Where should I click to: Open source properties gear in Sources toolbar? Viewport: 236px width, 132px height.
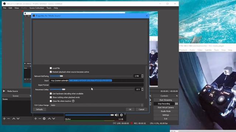[44, 119]
